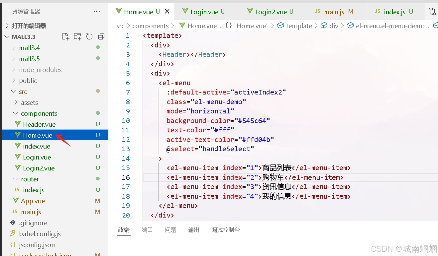
Task: Expand the node_modules folder
Action: pos(55,69)
